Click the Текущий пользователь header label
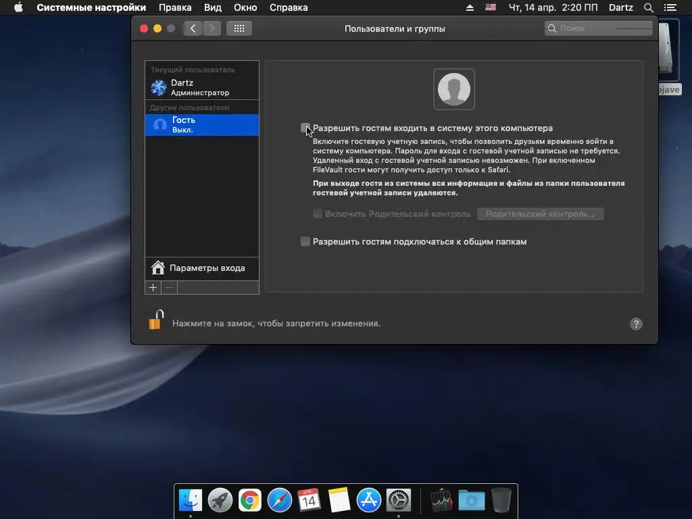This screenshot has width=692, height=519. pos(193,70)
